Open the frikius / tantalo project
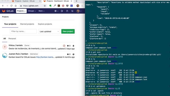170x96 pixels. tap(16, 45)
